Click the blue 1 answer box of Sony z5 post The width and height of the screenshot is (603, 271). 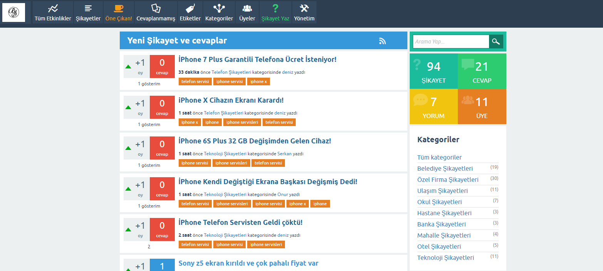[162, 265]
